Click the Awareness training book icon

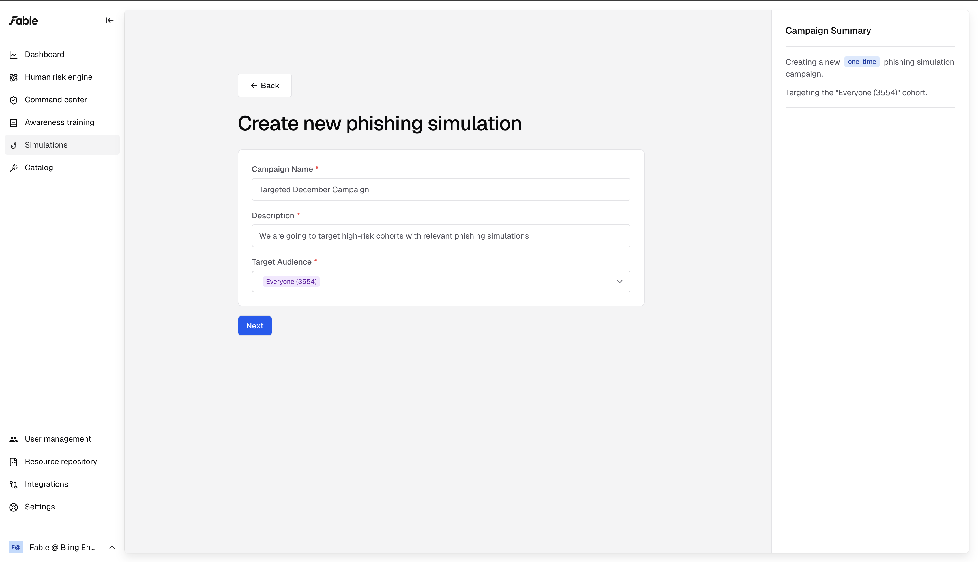tap(14, 123)
